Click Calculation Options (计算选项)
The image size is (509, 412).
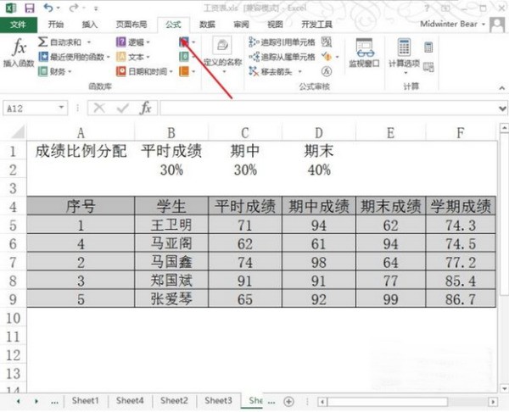point(404,55)
